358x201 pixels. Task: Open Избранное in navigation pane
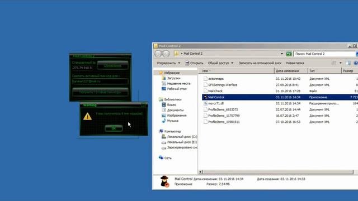click(172, 73)
